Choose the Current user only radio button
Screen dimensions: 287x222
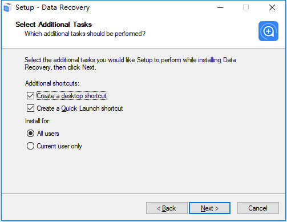pos(30,146)
